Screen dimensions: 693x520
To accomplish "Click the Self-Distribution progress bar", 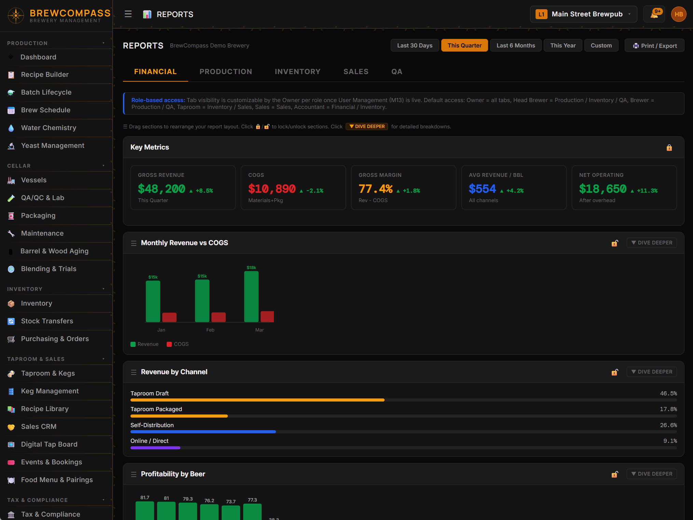I will pos(403,432).
